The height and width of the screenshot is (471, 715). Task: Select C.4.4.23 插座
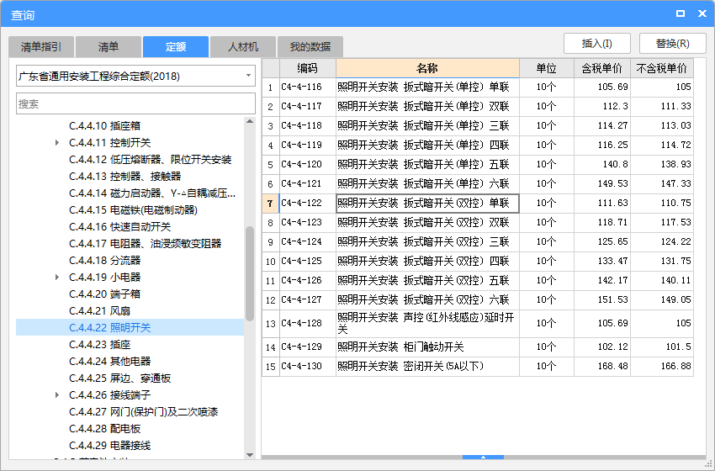(99, 345)
